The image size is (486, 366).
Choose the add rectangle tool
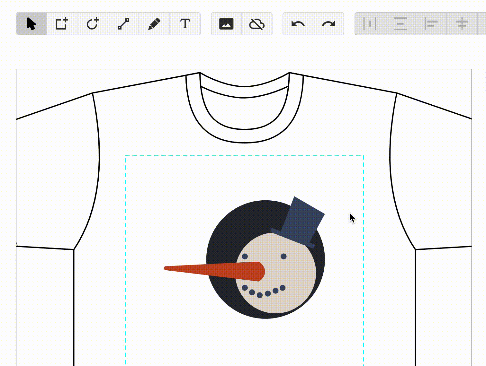point(62,24)
